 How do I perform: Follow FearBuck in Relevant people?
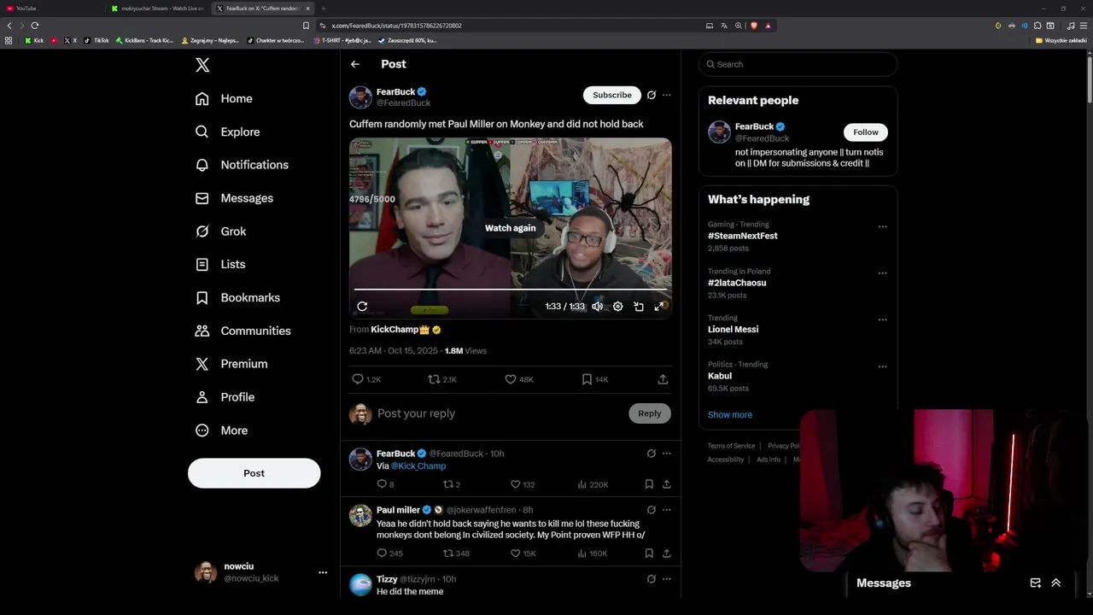(866, 132)
